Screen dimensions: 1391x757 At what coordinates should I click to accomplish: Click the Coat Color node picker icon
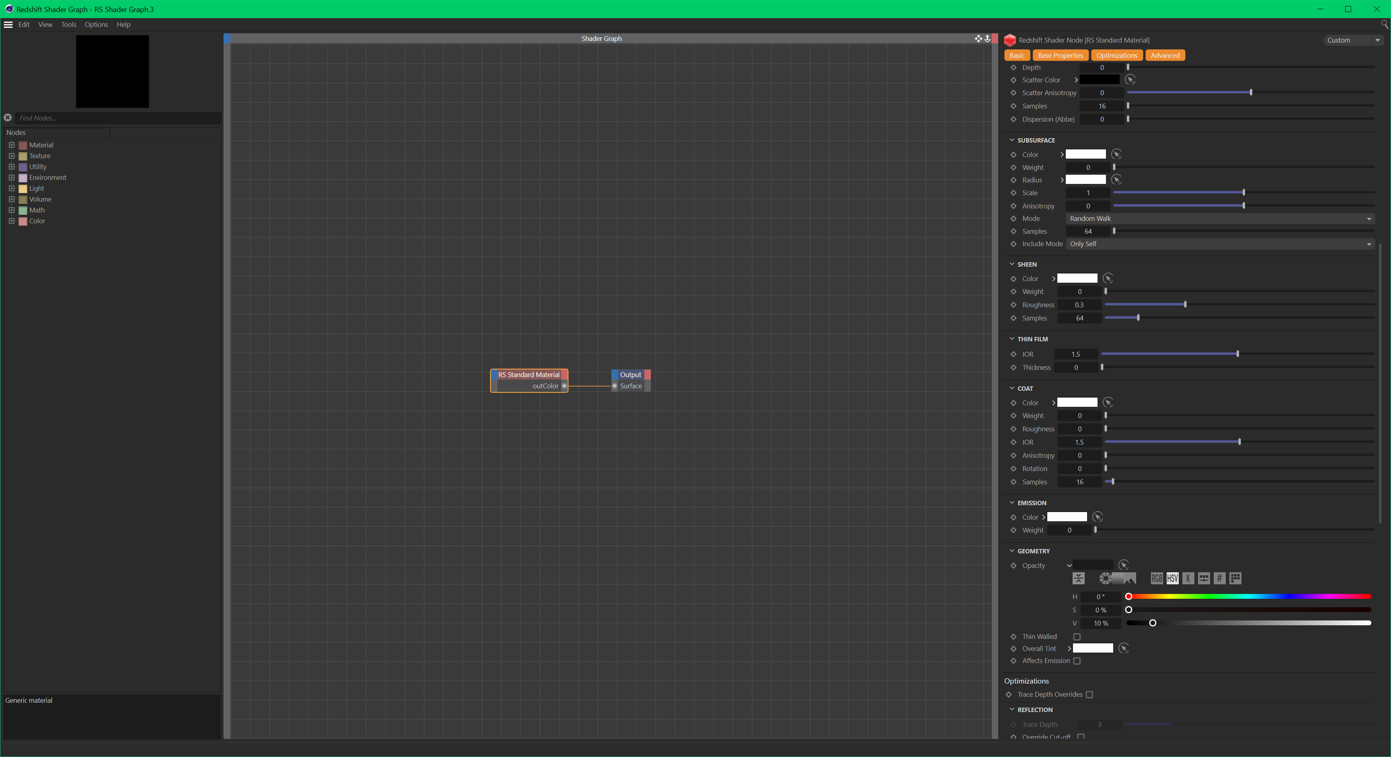click(1108, 402)
